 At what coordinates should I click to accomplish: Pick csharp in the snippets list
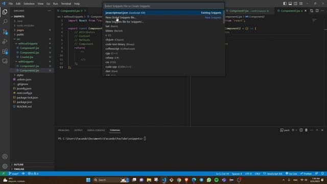pyautogui.click(x=163, y=58)
